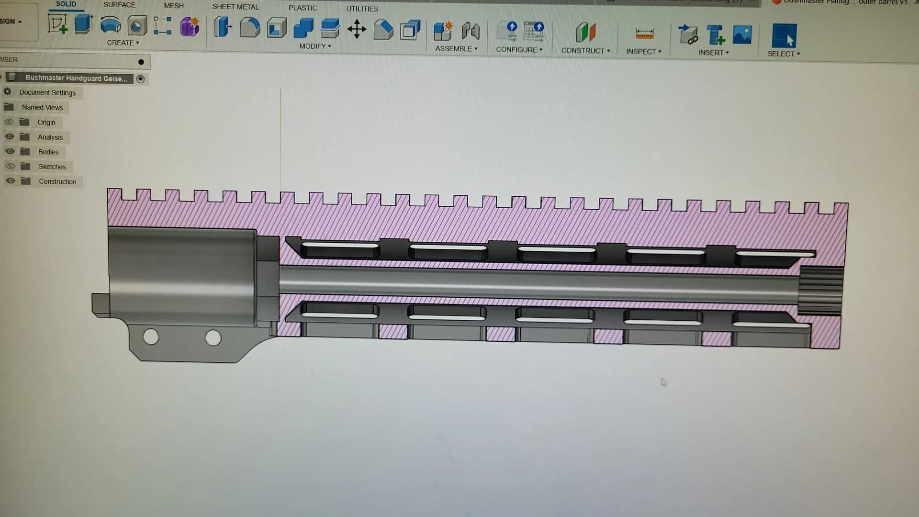
Task: Click the Revolve tool icon
Action: pos(111,25)
